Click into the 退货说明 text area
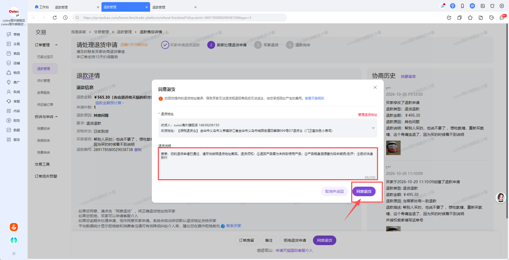Image resolution: width=509 pixels, height=260 pixels. click(268, 164)
